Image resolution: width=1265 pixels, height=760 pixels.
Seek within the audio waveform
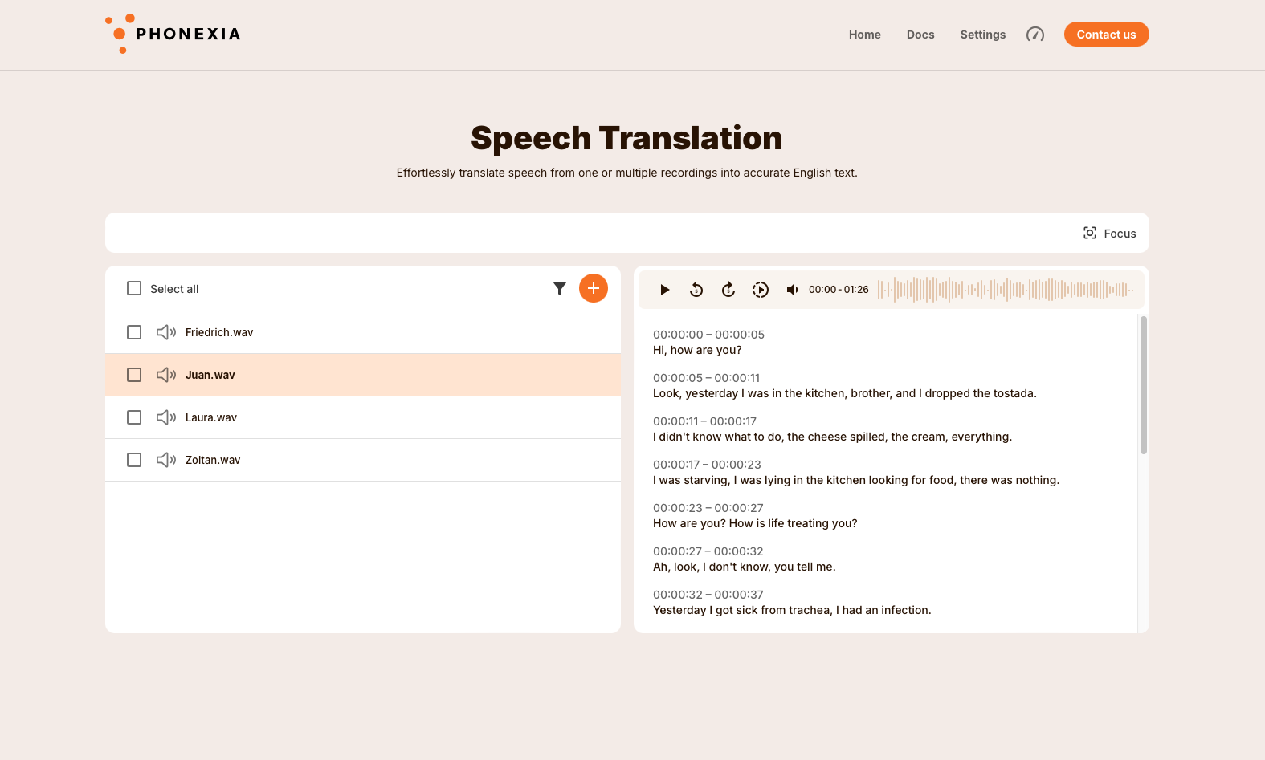pyautogui.click(x=1006, y=290)
